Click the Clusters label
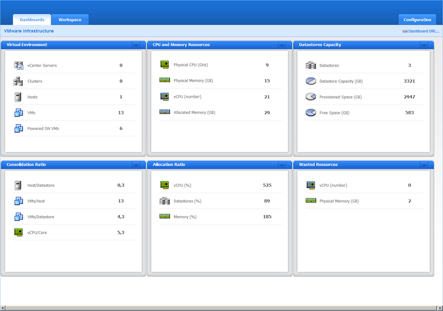443x311 pixels. [x=35, y=81]
